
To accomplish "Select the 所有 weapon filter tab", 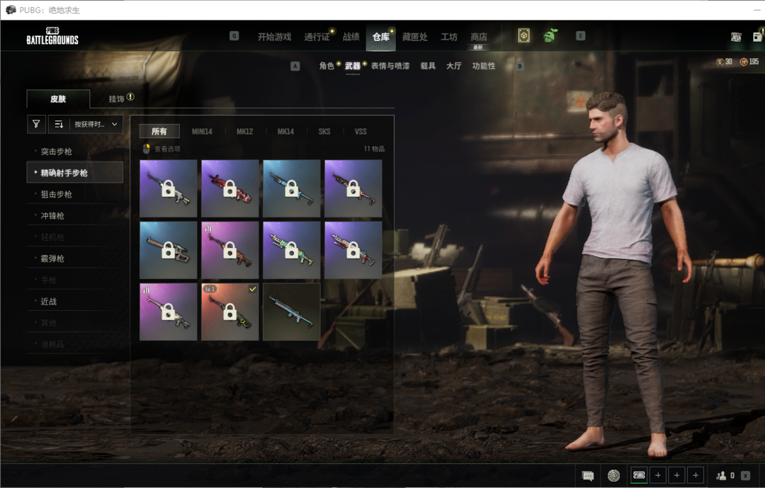I will 159,131.
